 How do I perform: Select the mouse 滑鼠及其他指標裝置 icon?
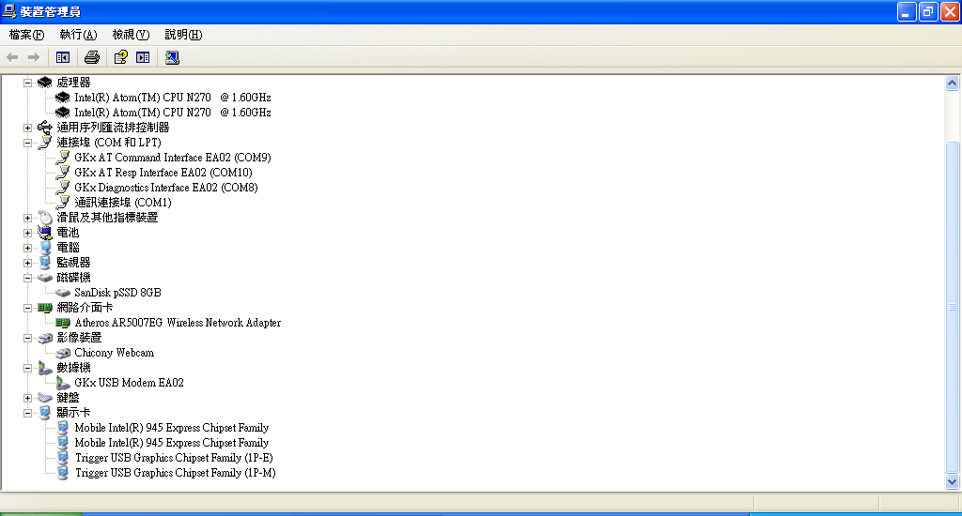click(x=45, y=218)
